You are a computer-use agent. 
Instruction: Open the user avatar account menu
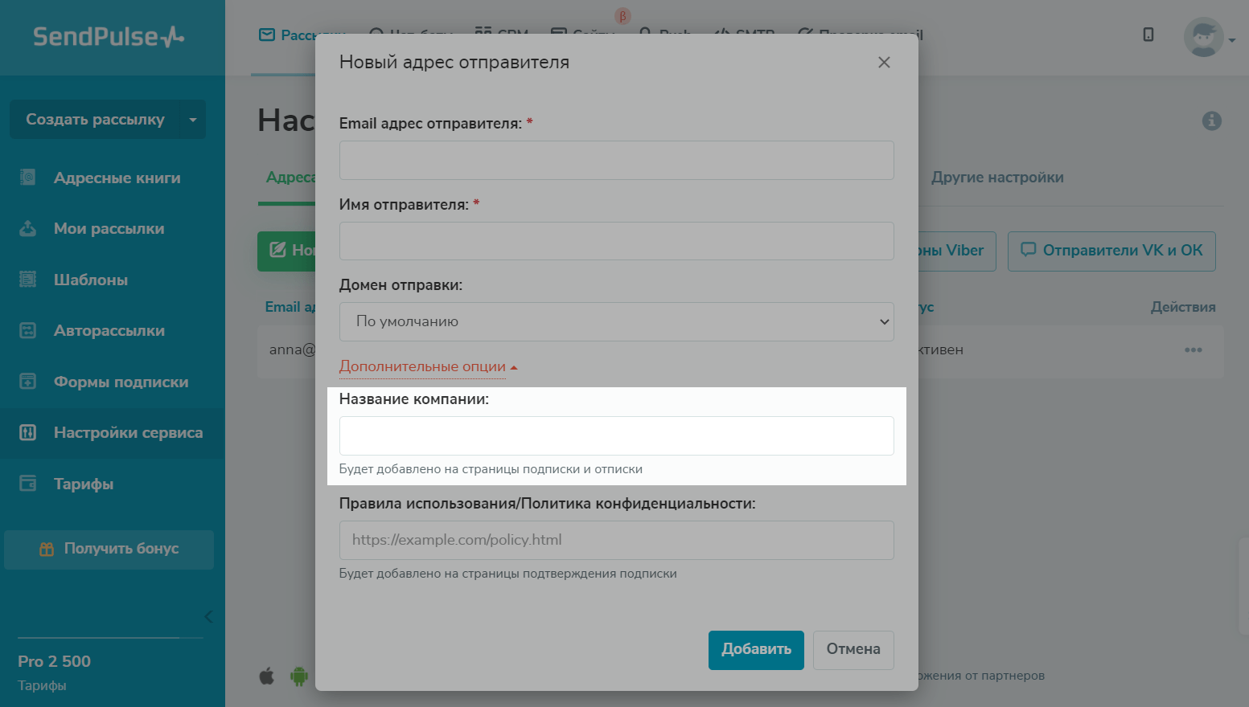pyautogui.click(x=1208, y=37)
